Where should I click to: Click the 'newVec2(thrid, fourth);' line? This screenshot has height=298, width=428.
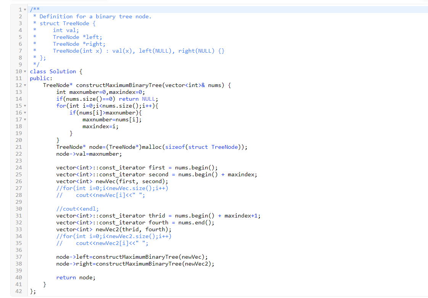114,229
